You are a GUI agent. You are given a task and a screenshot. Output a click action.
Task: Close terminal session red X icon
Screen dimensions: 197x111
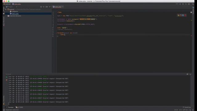[x=6, y=80]
